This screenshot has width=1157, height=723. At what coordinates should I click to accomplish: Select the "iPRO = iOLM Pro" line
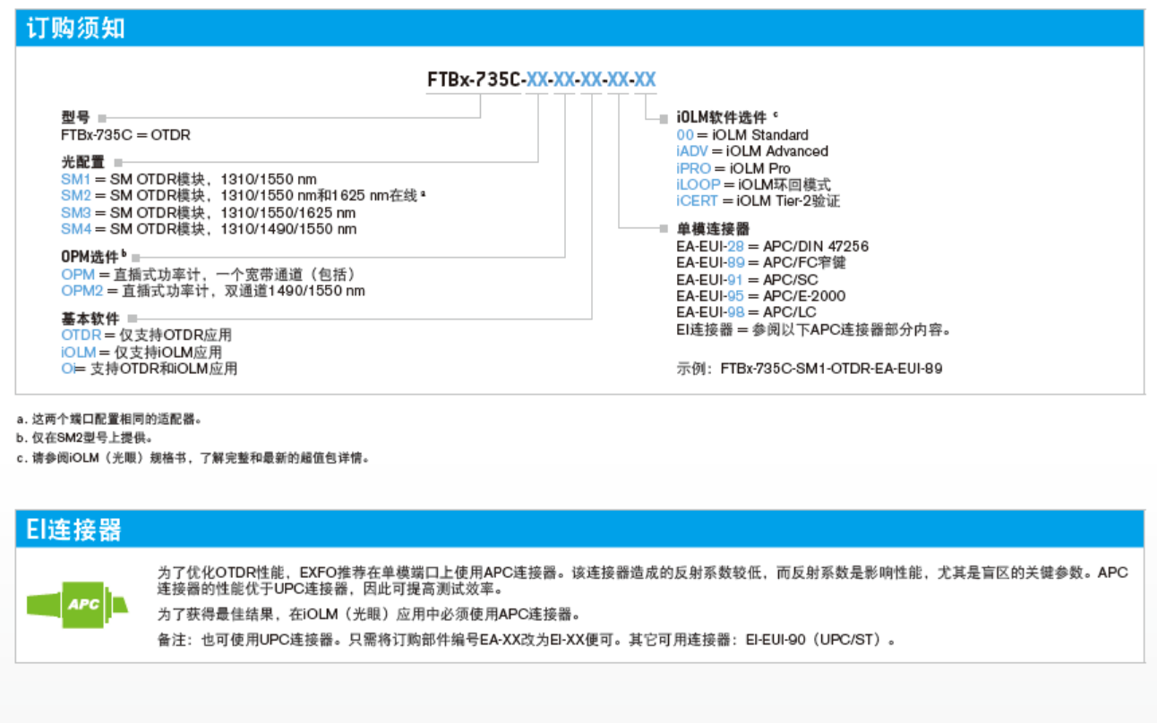(x=733, y=168)
